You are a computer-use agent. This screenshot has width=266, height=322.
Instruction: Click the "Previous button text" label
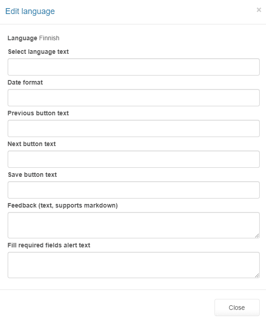tap(38, 113)
